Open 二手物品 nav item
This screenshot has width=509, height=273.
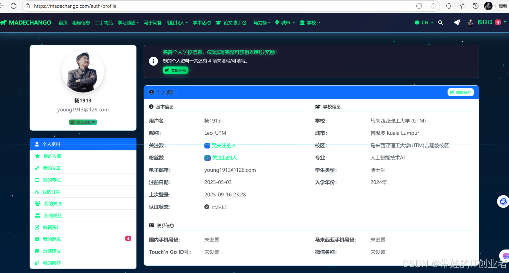coord(104,23)
